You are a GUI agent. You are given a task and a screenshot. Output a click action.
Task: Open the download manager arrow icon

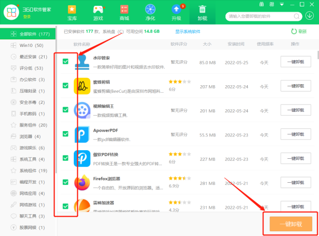[x=309, y=16]
